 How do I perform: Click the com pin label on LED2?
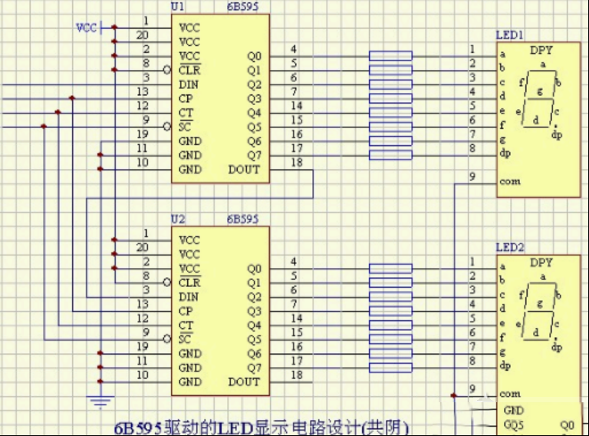(510, 394)
